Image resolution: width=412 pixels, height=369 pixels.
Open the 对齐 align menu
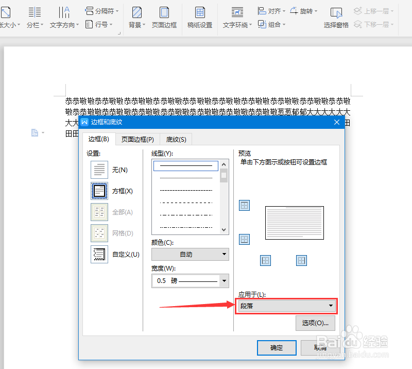(271, 11)
